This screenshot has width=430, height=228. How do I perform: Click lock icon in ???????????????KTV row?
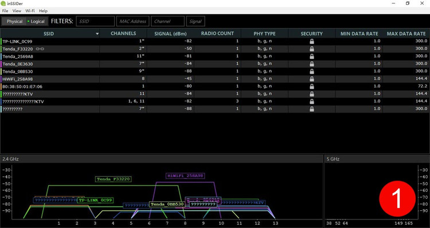coord(312,101)
